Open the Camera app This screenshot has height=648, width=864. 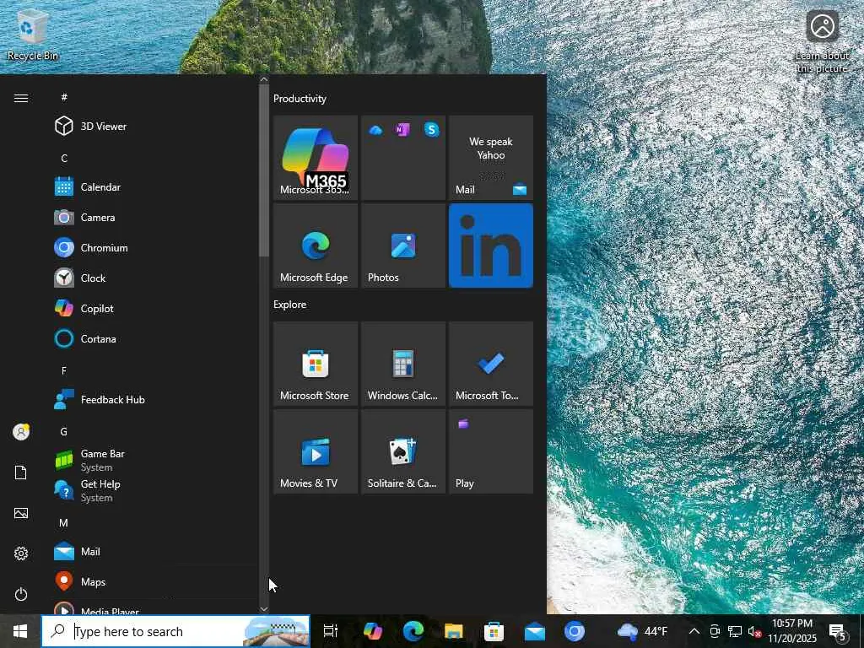click(154, 217)
